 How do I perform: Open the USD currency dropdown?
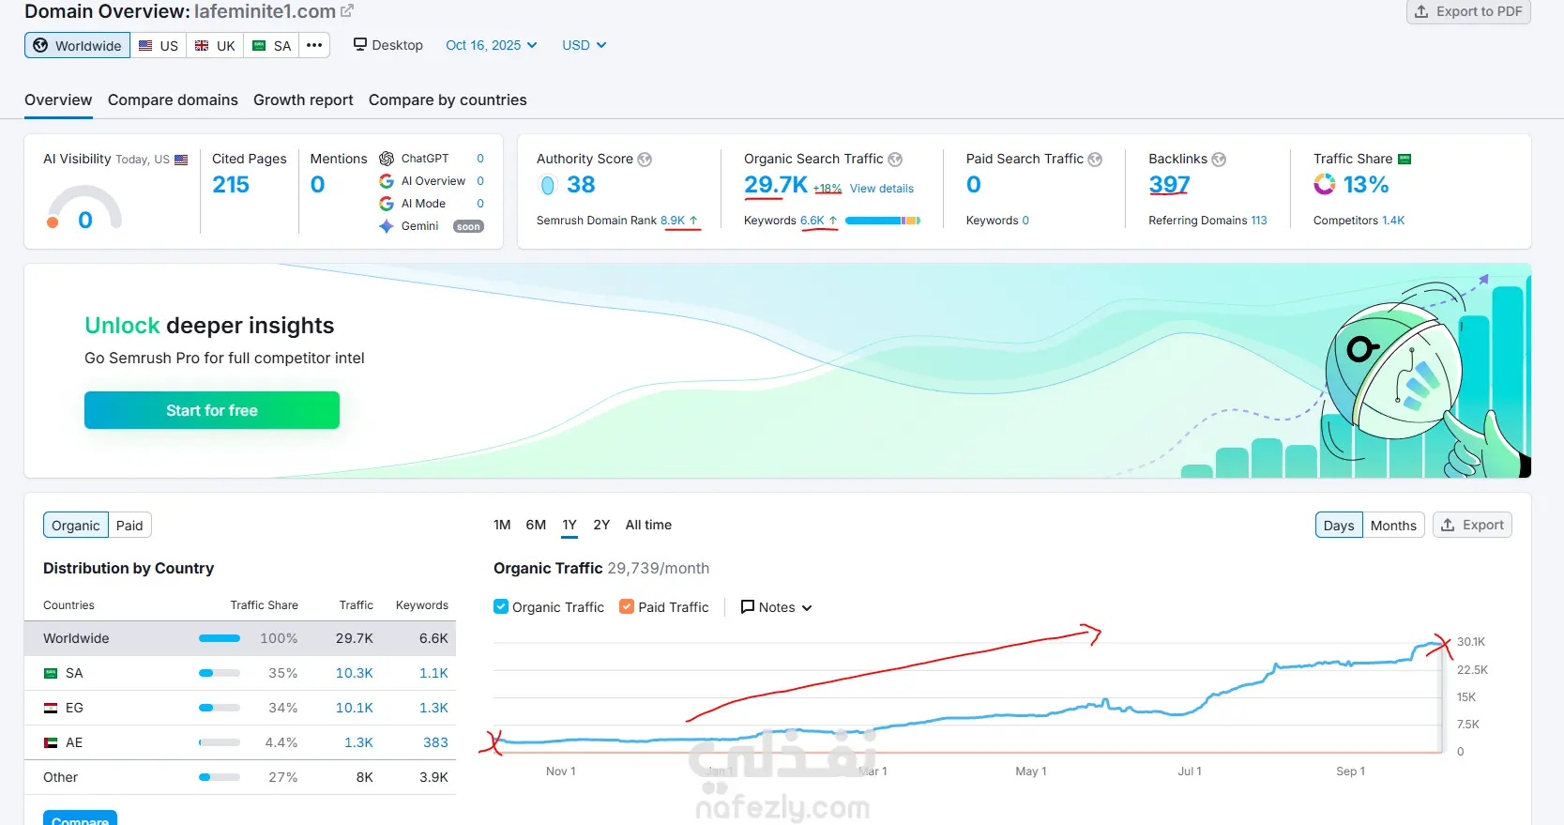585,45
